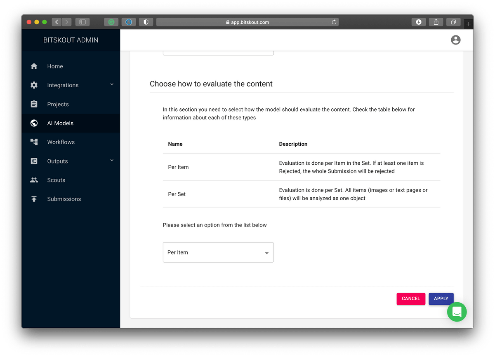Open Scouts in the sidebar
Image resolution: width=495 pixels, height=357 pixels.
pyautogui.click(x=71, y=180)
